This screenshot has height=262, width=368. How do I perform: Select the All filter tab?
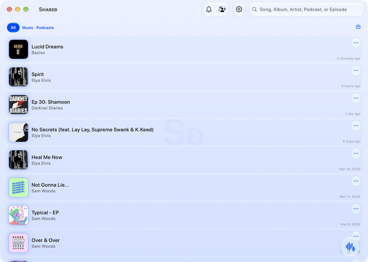pos(13,28)
